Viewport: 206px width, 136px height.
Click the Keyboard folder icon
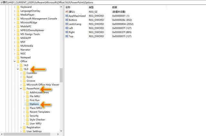click(x=18, y=7)
